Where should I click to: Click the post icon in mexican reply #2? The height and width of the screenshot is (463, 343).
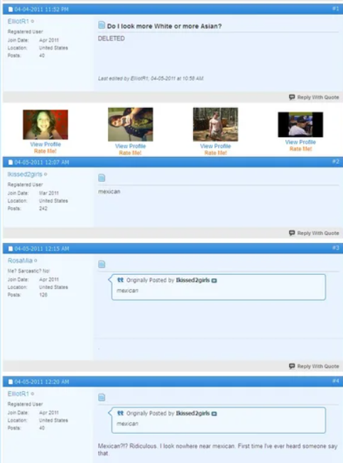pyautogui.click(x=102, y=178)
